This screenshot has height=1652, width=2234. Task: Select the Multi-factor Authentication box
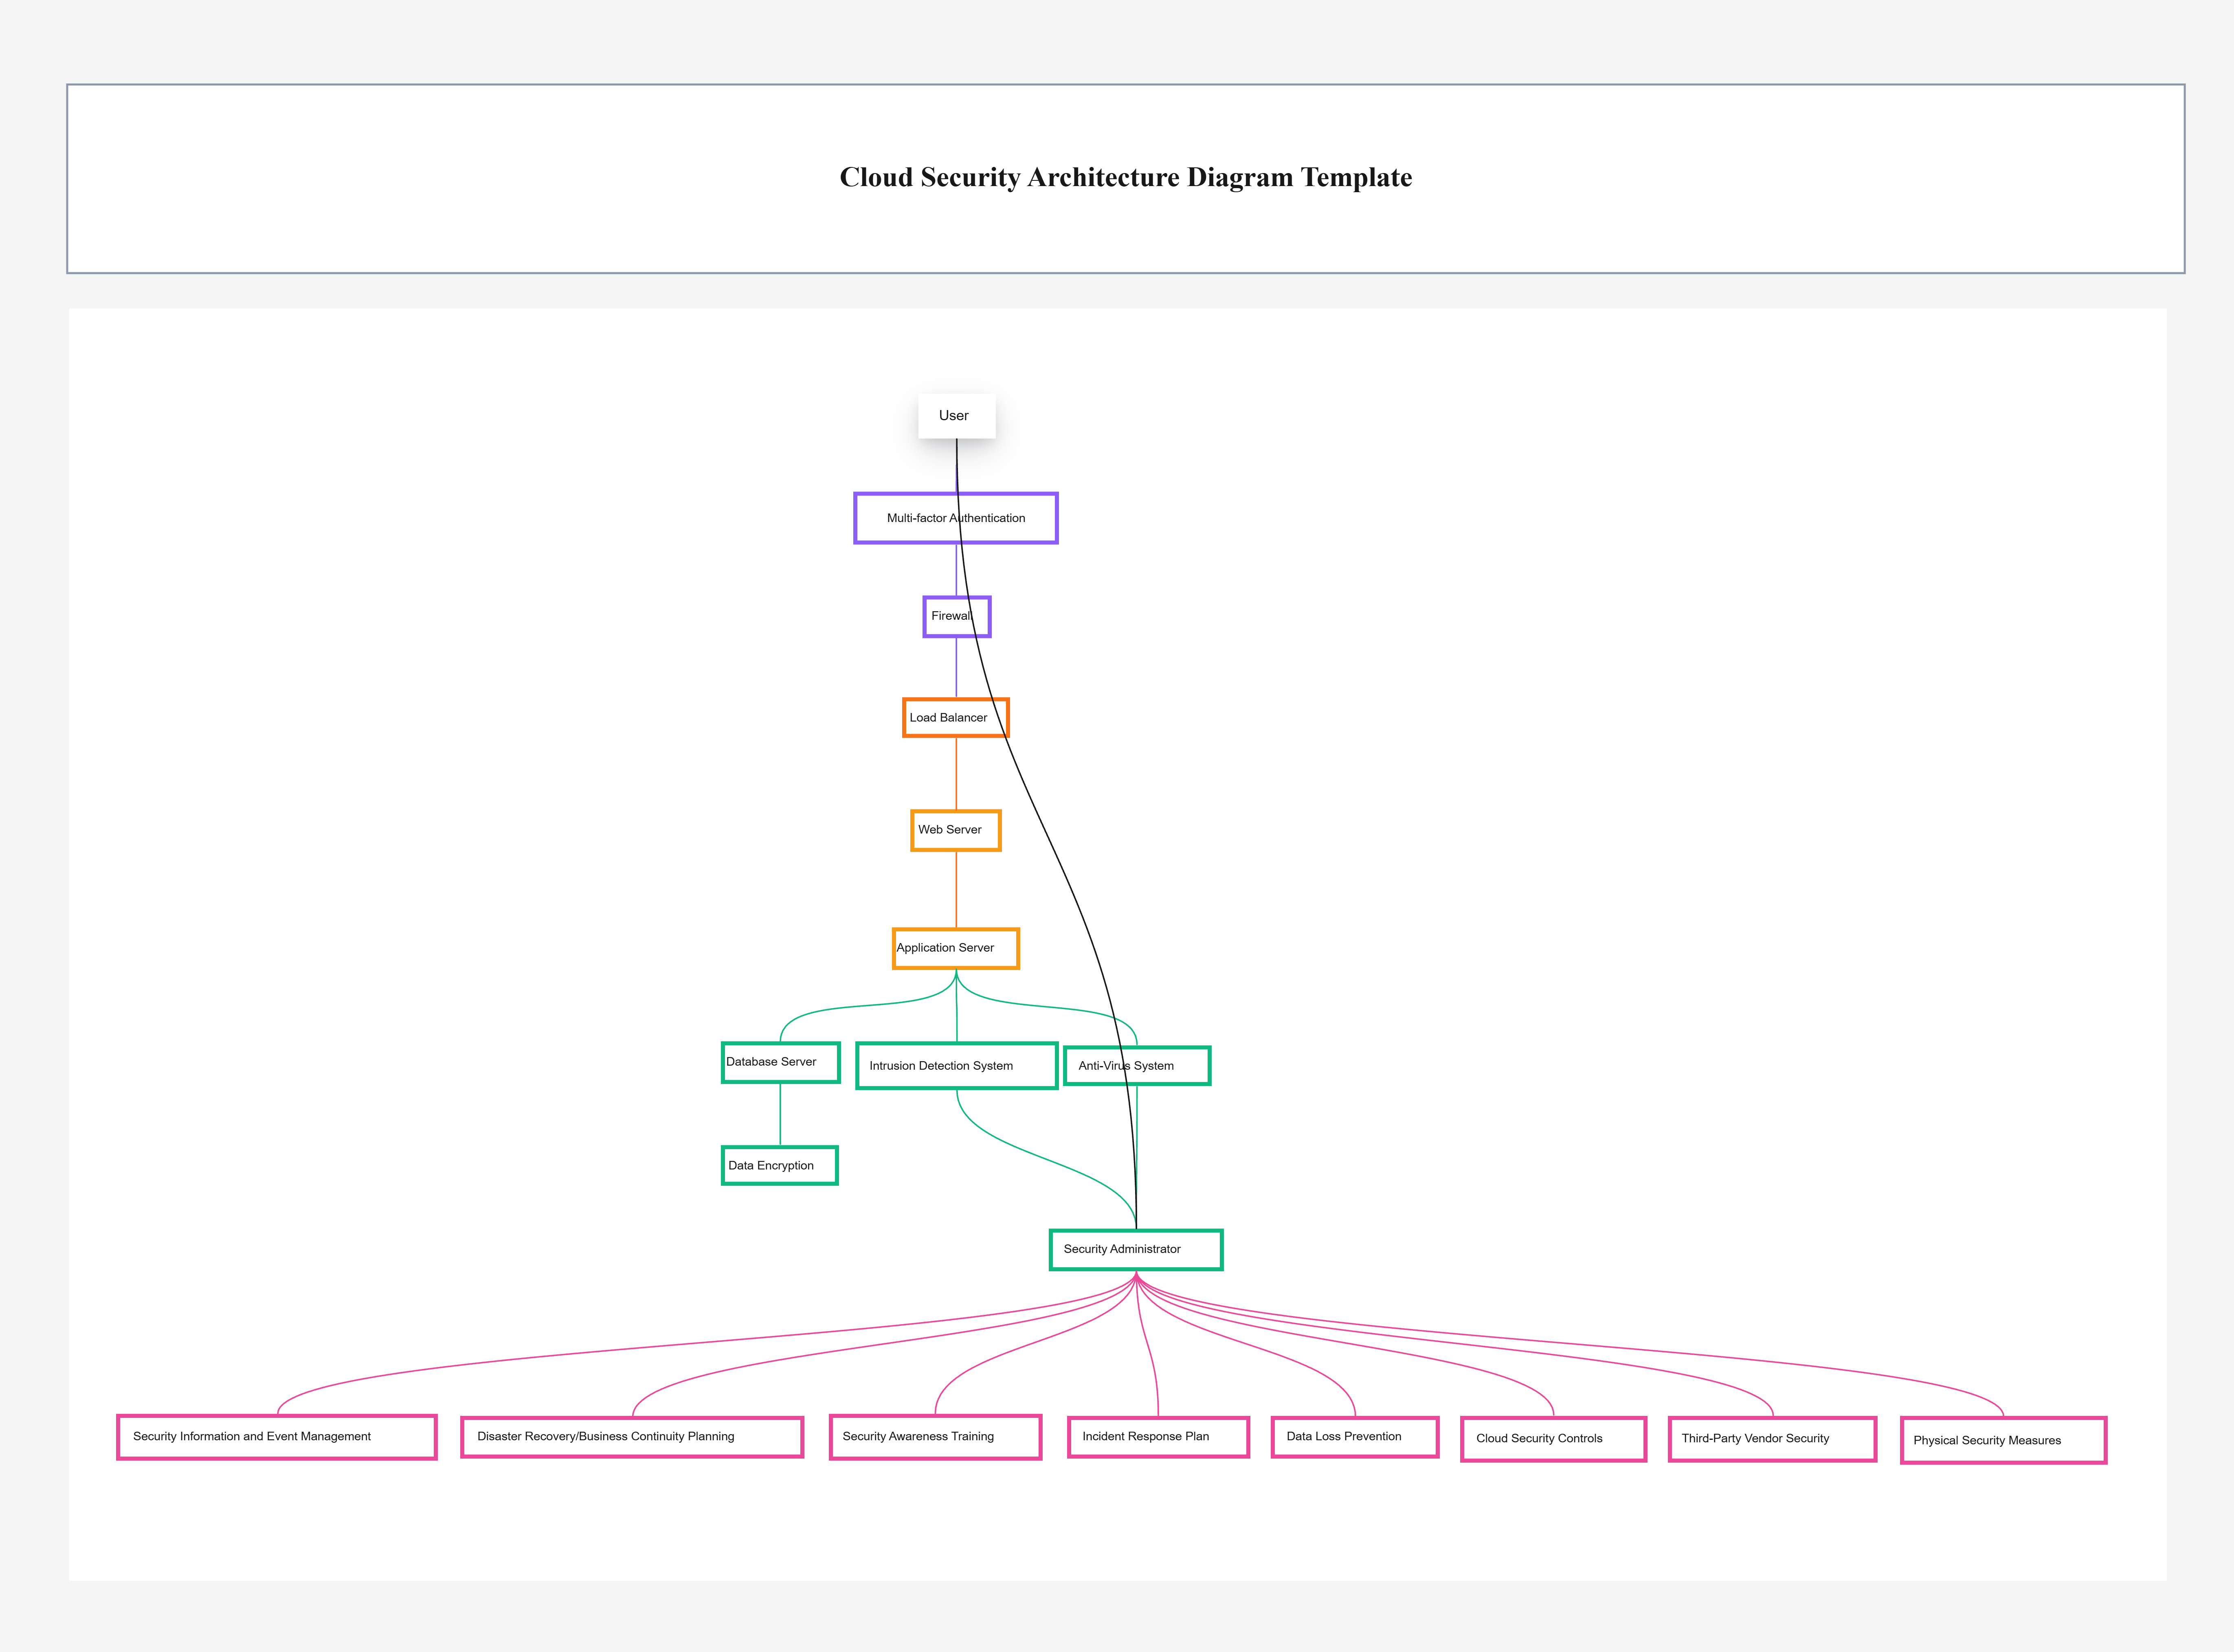click(x=956, y=518)
